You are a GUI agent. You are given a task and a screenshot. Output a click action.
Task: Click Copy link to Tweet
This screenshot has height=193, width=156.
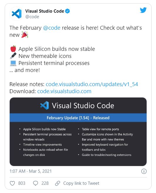(x=81, y=183)
